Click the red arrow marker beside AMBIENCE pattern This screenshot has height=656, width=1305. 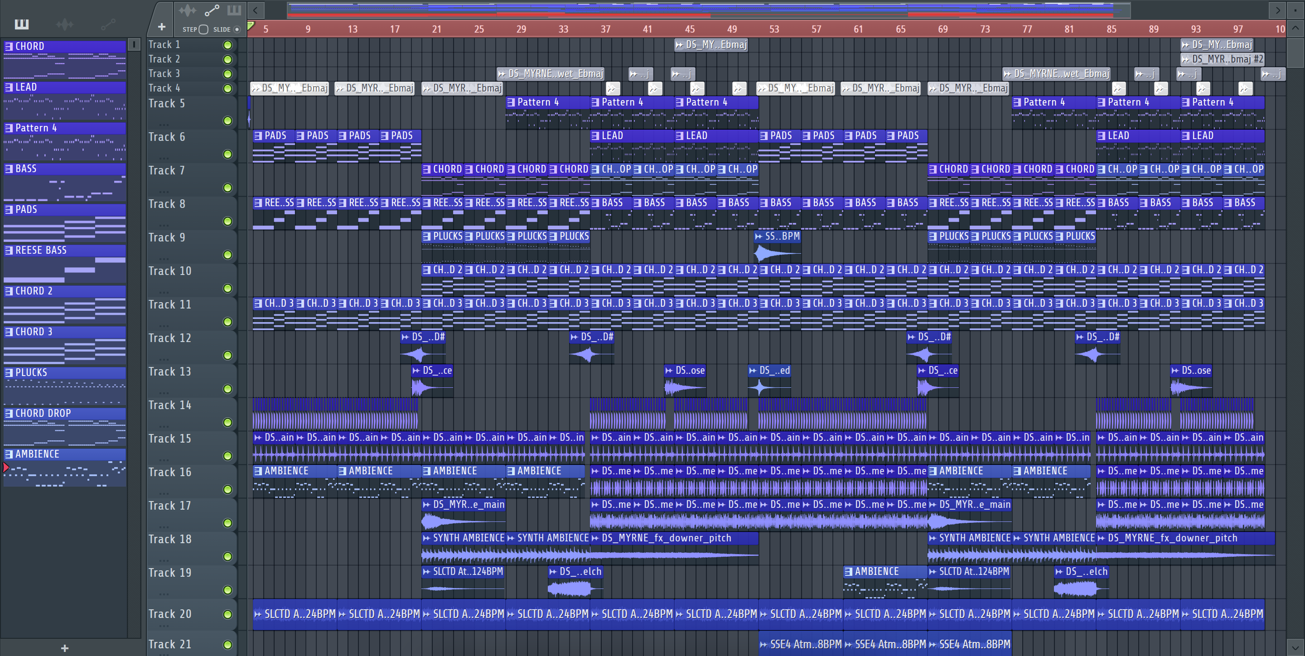pyautogui.click(x=5, y=467)
